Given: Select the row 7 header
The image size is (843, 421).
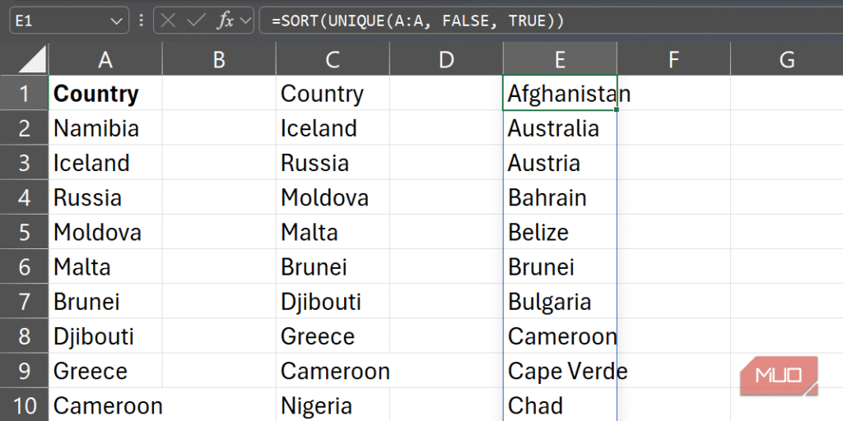Looking at the screenshot, I should click(24, 301).
